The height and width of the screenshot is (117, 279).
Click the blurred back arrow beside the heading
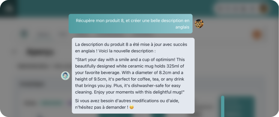(x=15, y=52)
